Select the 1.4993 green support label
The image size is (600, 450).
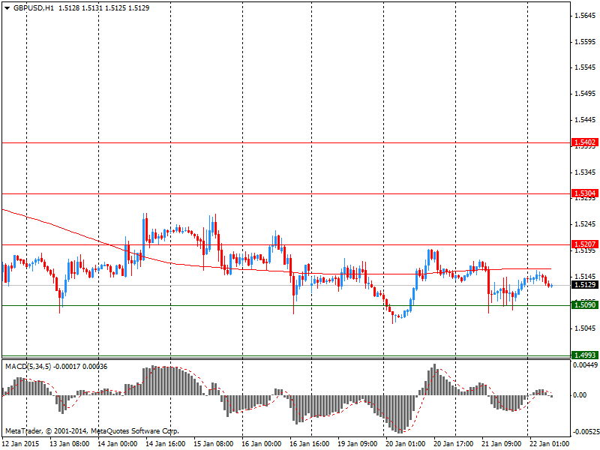point(584,355)
